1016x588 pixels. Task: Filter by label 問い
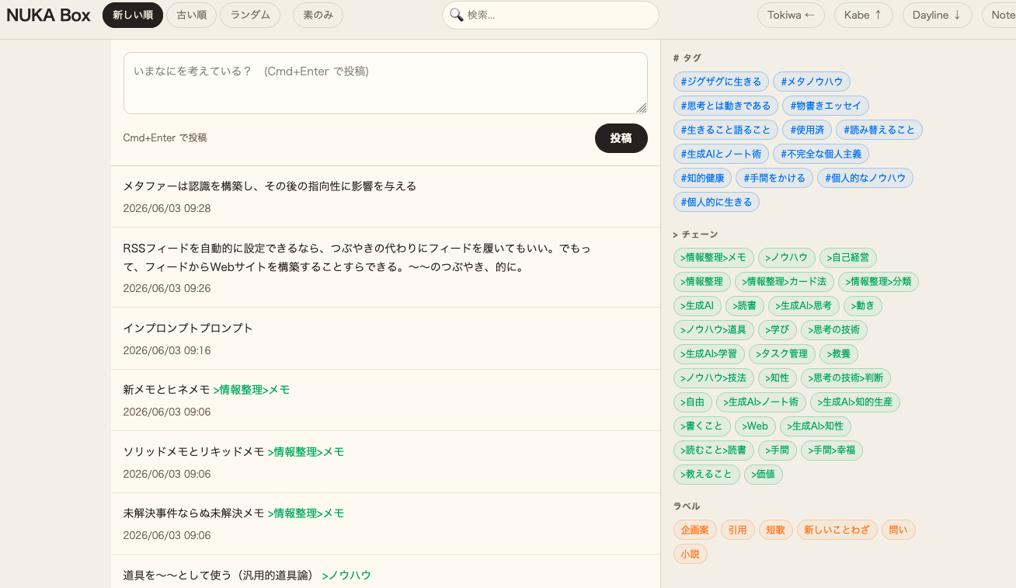coord(899,530)
